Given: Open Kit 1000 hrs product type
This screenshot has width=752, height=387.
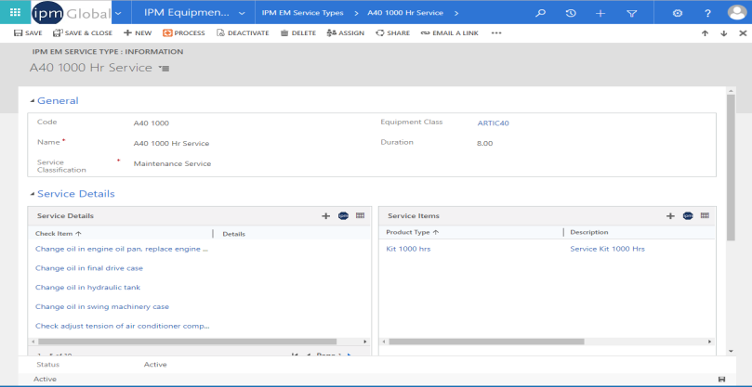Looking at the screenshot, I should [408, 249].
